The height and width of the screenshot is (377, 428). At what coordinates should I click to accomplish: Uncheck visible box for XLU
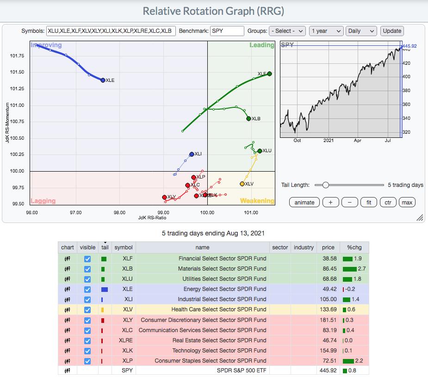(87, 279)
